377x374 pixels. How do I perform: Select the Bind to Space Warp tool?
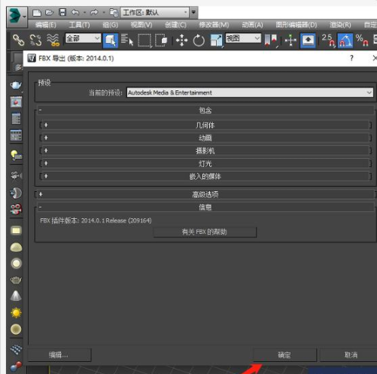53,40
